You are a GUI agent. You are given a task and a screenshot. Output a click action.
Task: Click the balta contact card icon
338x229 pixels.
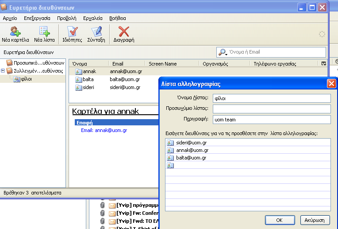[78, 79]
